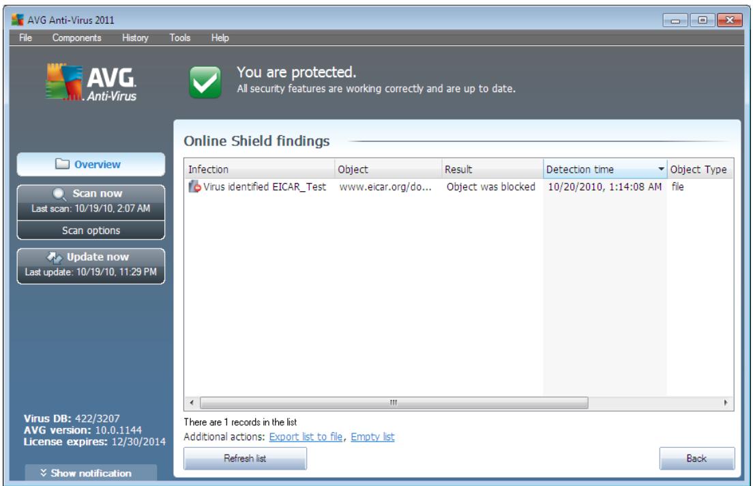753x486 pixels.
Task: Click the Back button
Action: coord(697,458)
